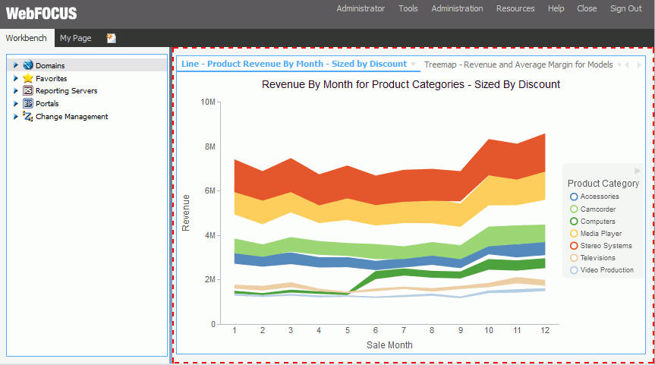Open the Administration menu

coord(457,8)
